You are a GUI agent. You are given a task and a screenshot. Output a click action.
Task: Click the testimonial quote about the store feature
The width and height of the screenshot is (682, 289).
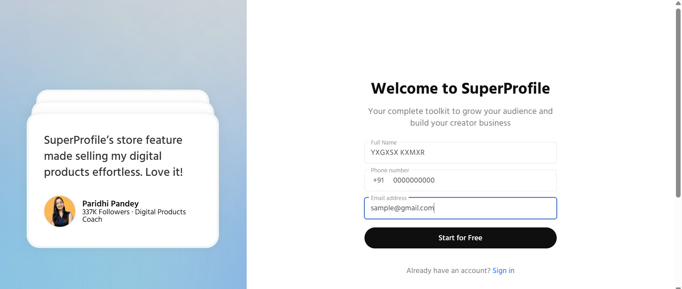(x=113, y=156)
